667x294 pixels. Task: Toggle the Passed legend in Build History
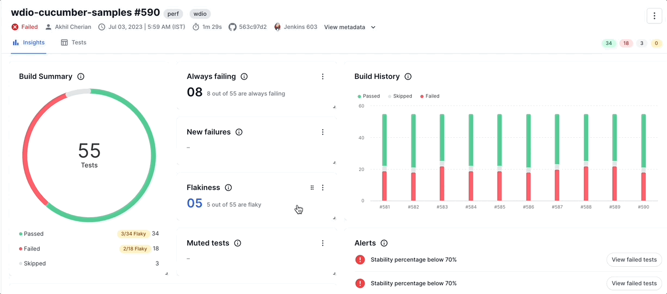[368, 96]
